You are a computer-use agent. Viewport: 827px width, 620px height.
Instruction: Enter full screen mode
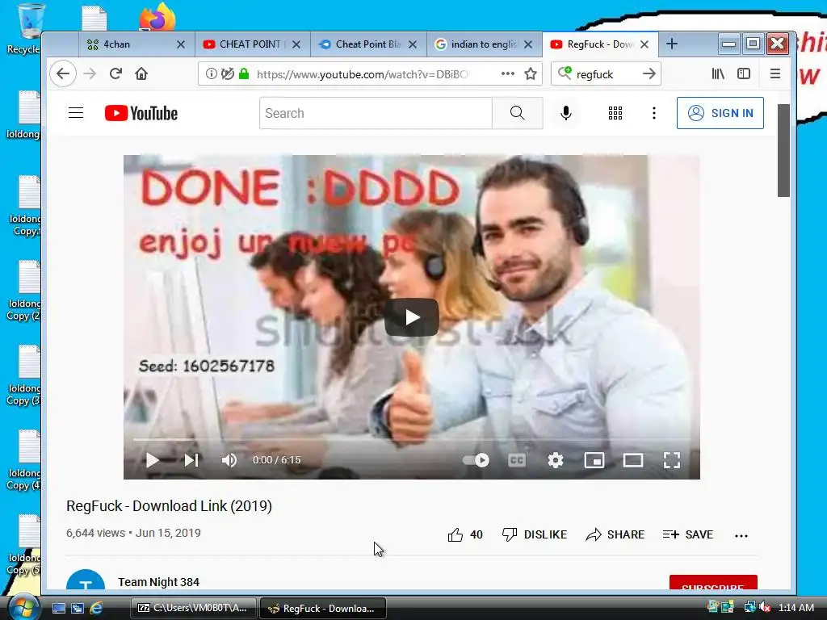672,460
